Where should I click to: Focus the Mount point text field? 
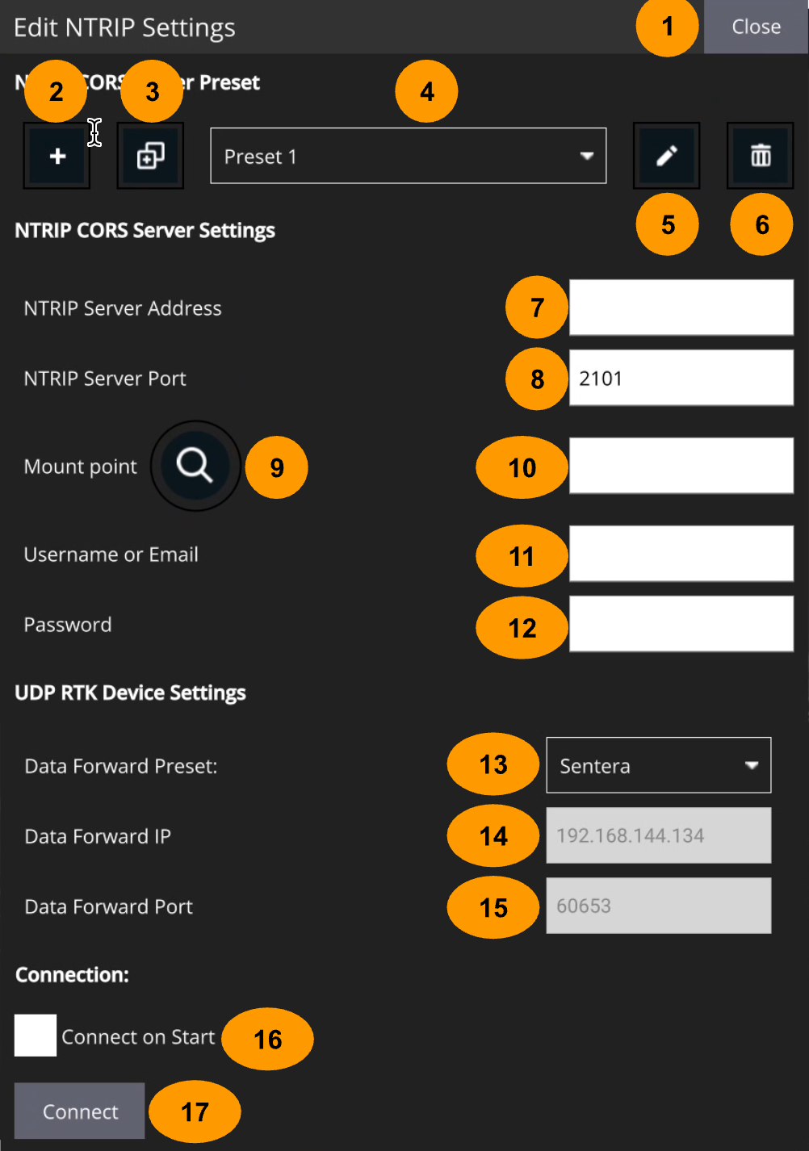(681, 466)
